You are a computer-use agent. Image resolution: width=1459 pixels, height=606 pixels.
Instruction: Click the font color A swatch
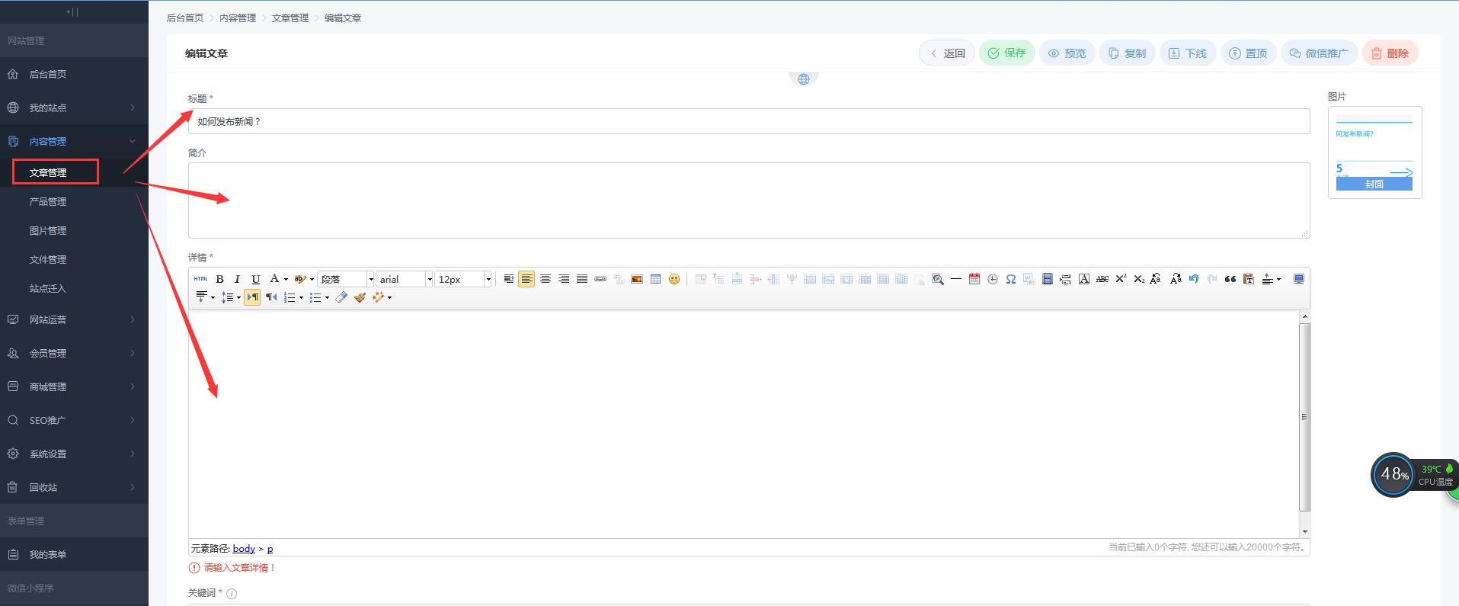pyautogui.click(x=274, y=279)
